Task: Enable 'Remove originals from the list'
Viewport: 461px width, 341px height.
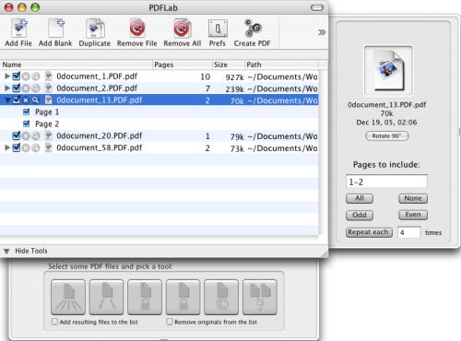Action: point(170,322)
